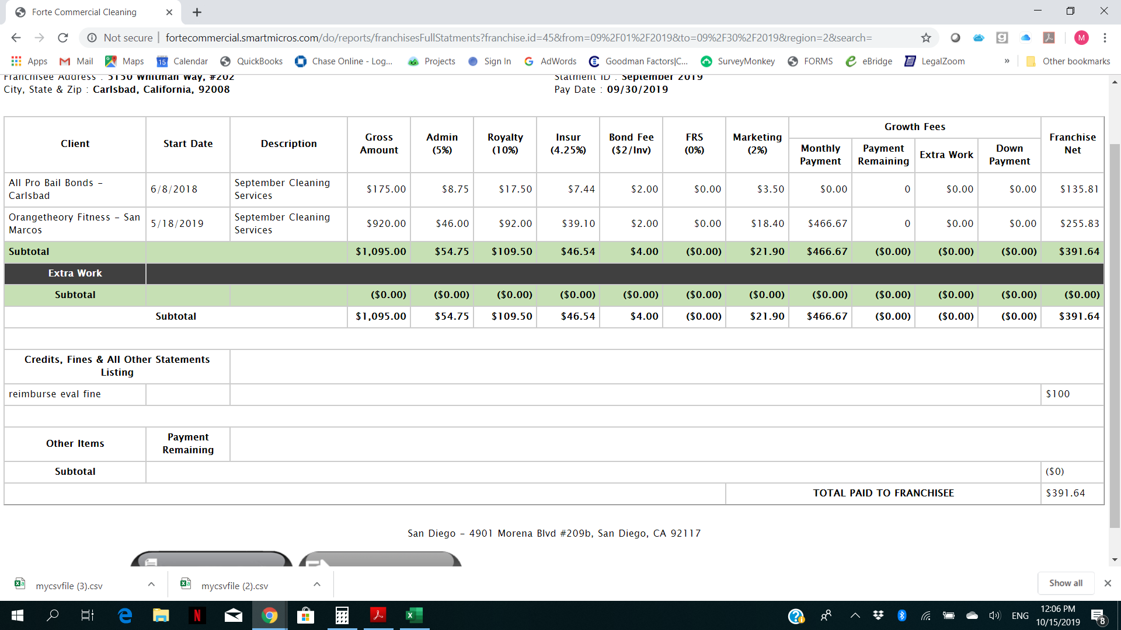The height and width of the screenshot is (630, 1121).
Task: Open the Windows Start menu
Action: pos(18,615)
